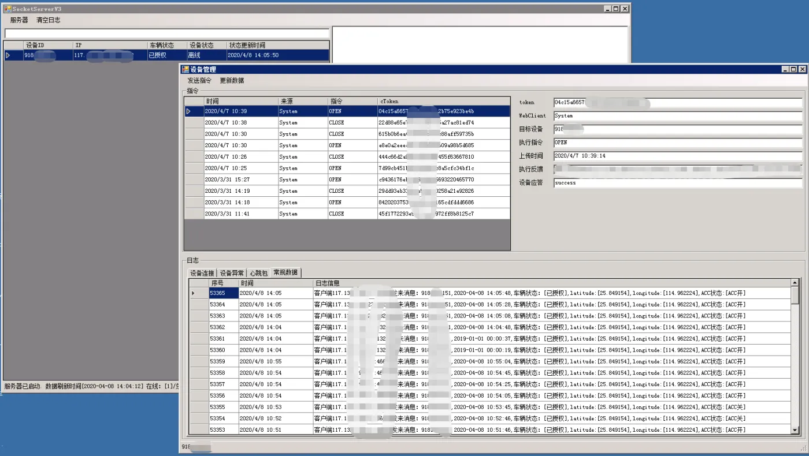This screenshot has height=456, width=809.
Task: Select the 常规数据 log tab
Action: 285,272
